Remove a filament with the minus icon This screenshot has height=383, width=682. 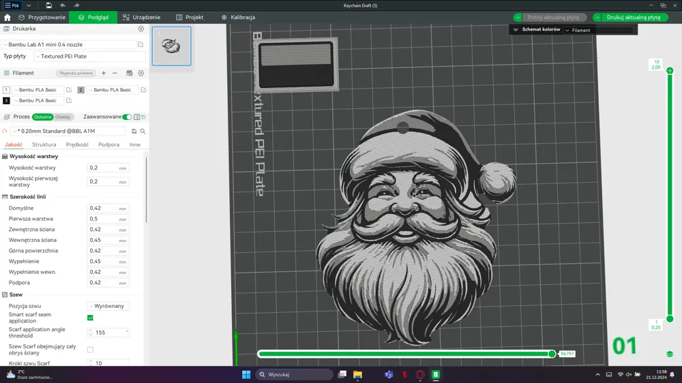[x=115, y=73]
